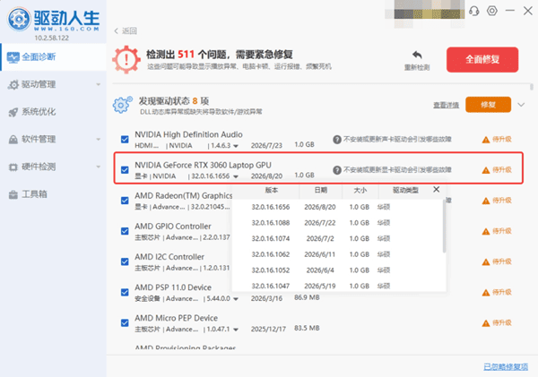
Task: Open version dropdown for RTX 3060 32.0.16.1656
Action: coord(236,176)
